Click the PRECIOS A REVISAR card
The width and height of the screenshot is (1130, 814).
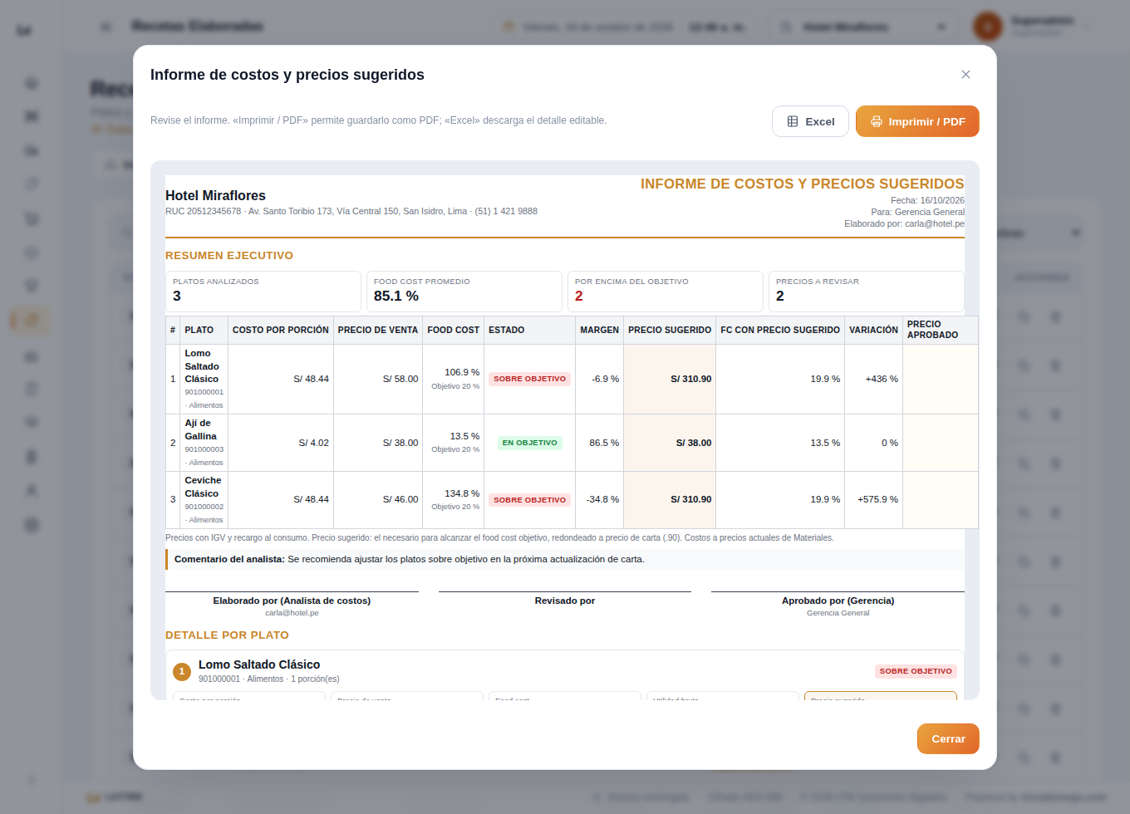(867, 292)
